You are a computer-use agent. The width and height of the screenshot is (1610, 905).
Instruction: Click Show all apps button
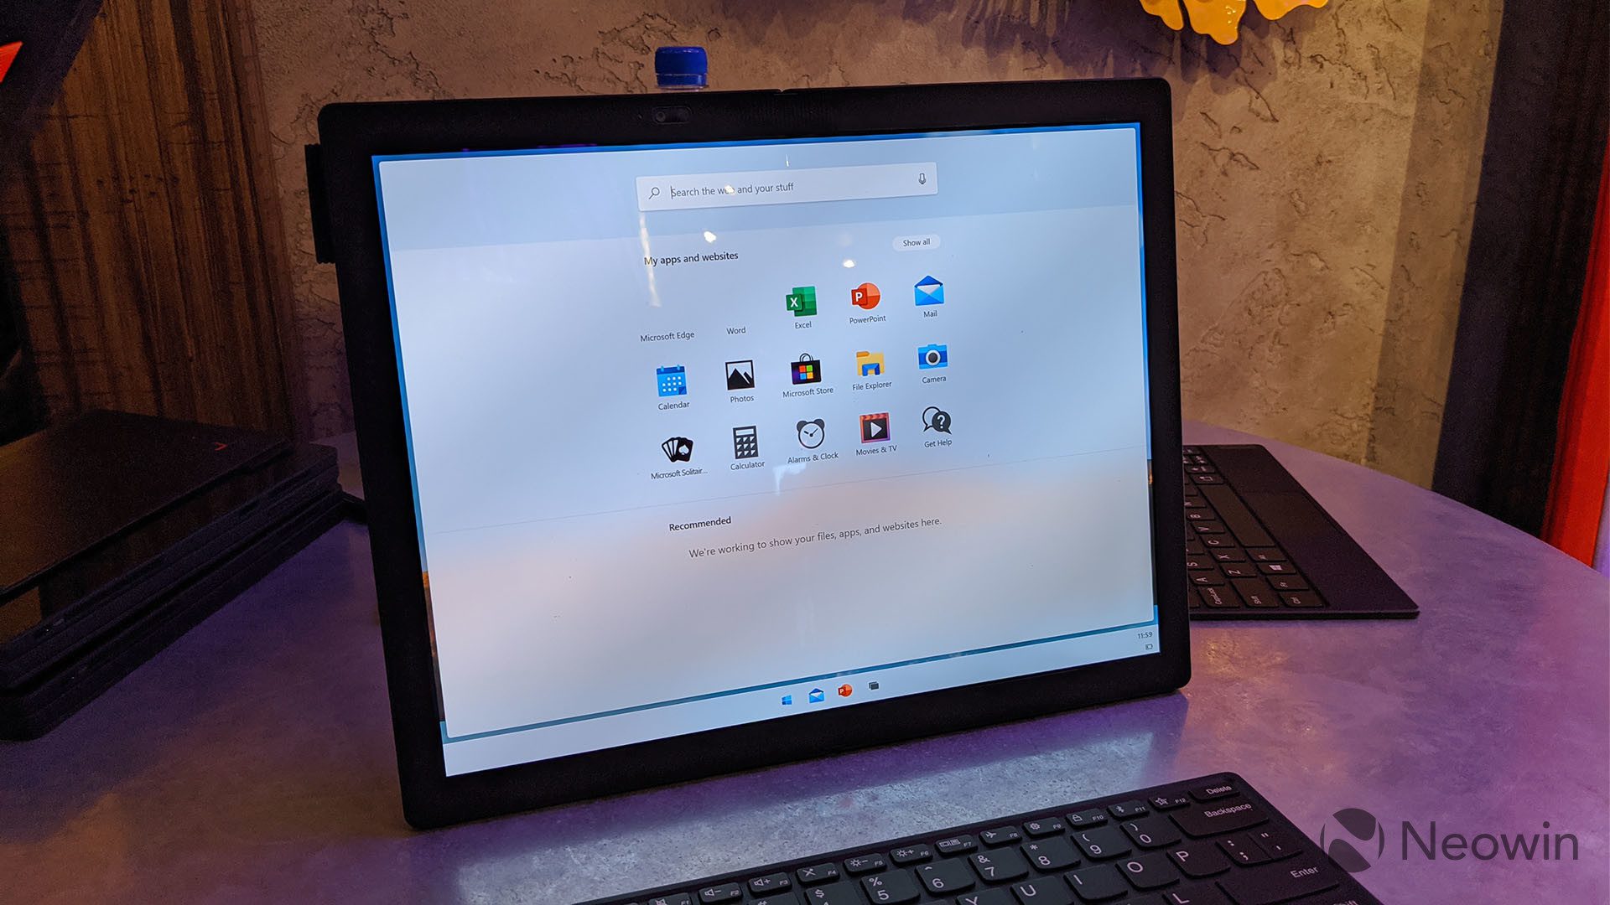[x=917, y=240]
